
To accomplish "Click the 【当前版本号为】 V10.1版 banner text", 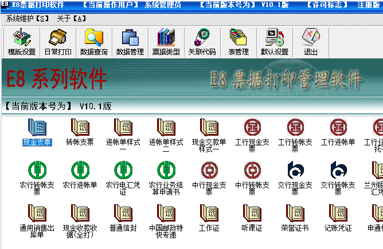I will [x=58, y=106].
